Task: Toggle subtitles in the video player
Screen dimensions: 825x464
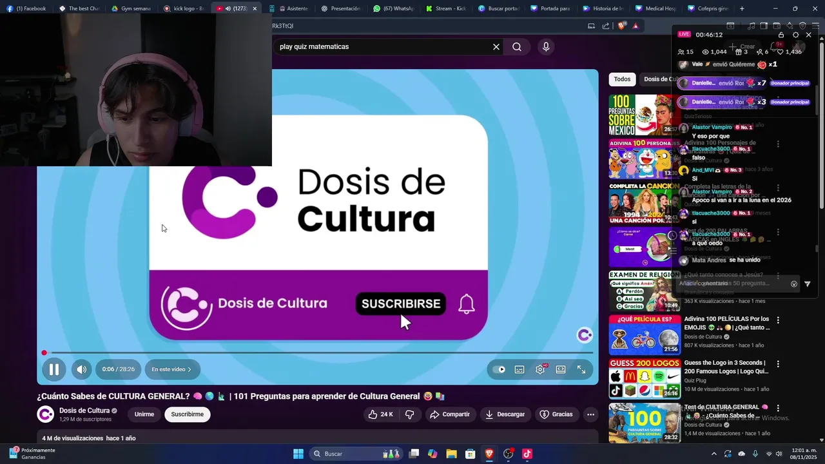Action: click(519, 369)
